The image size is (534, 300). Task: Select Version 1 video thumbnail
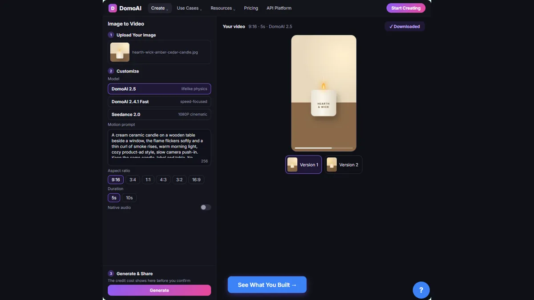[303, 164]
